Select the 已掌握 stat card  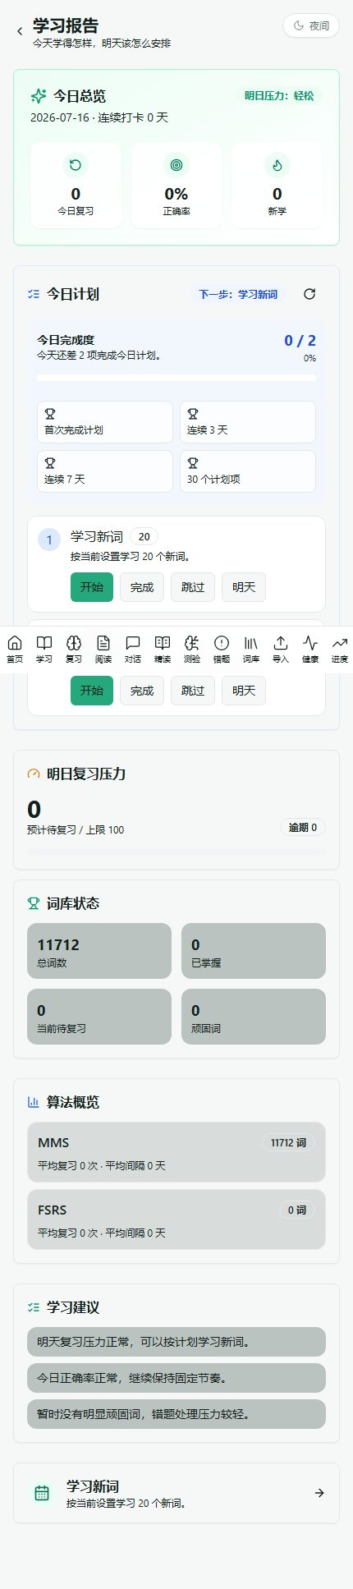point(254,951)
